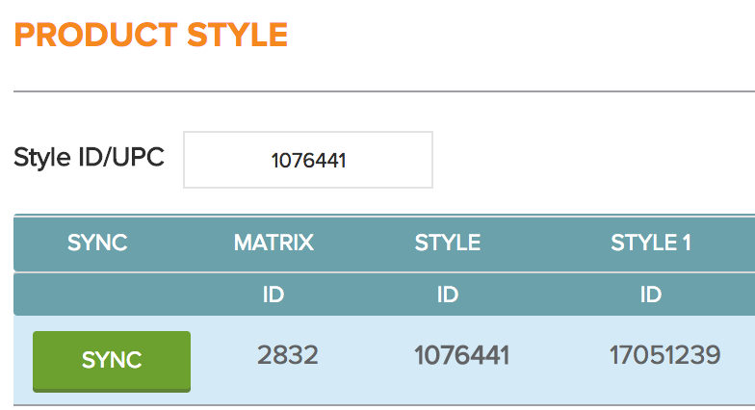Click the word STYLE in the orange heading
This screenshot has height=410, width=755.
click(235, 36)
